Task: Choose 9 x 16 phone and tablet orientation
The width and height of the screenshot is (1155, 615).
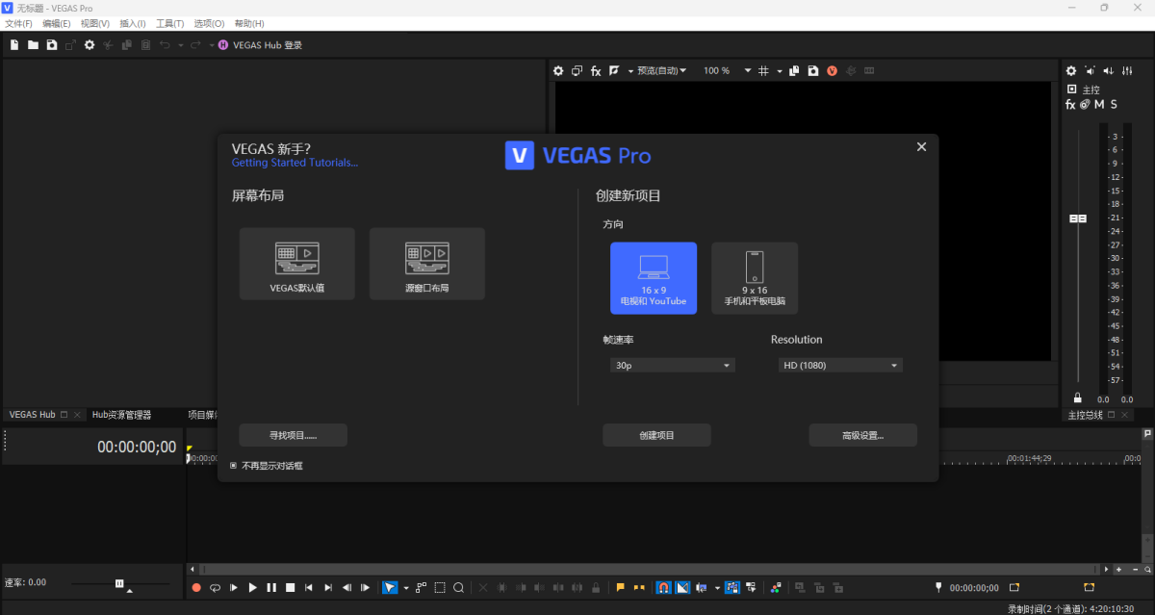Action: coord(755,278)
